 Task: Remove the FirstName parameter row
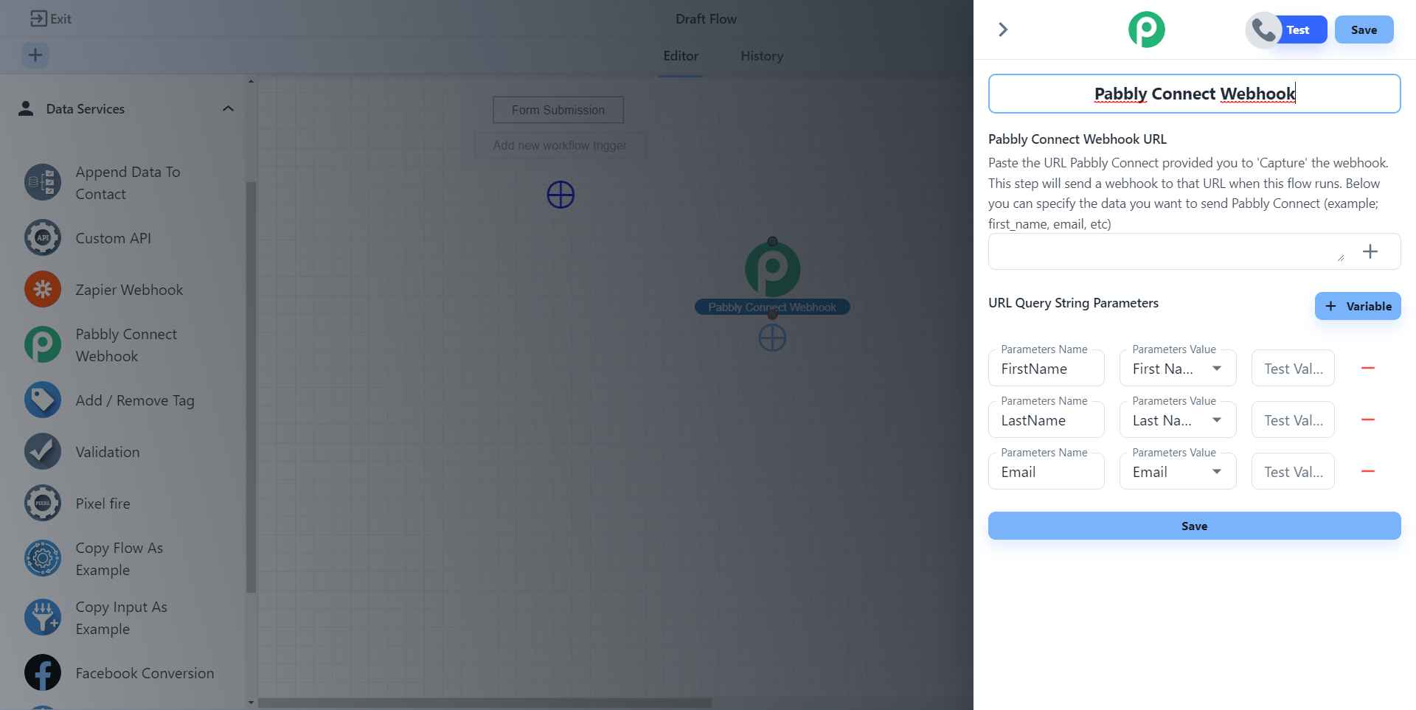(x=1368, y=368)
